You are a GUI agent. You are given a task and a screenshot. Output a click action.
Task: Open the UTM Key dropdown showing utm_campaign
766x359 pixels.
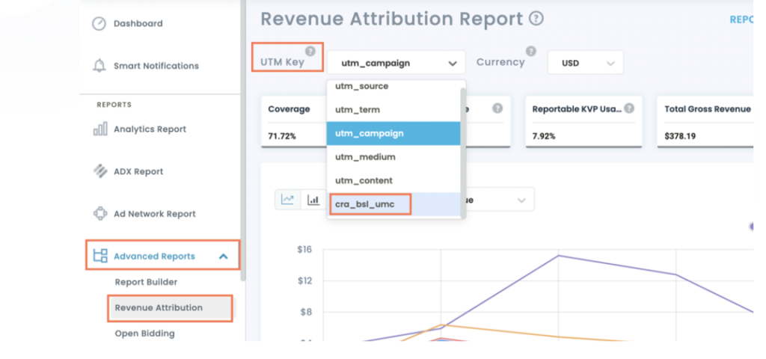[396, 63]
